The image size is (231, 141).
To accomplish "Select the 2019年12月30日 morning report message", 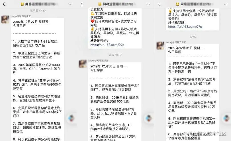I will tap(115, 102).
